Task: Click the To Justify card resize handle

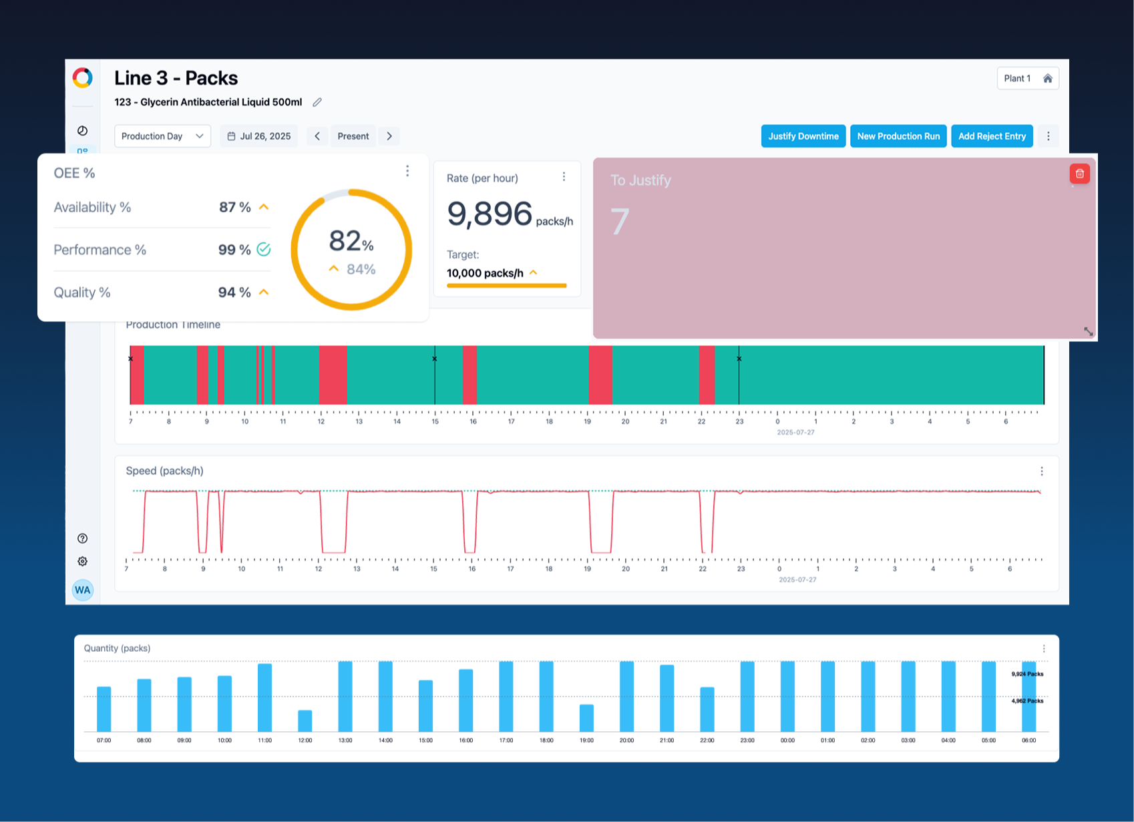Action: click(1088, 331)
